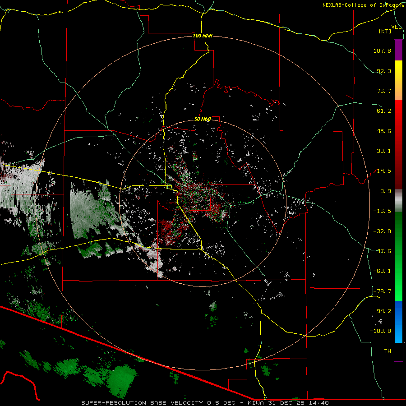Click the 14.5 legend value

(384, 171)
